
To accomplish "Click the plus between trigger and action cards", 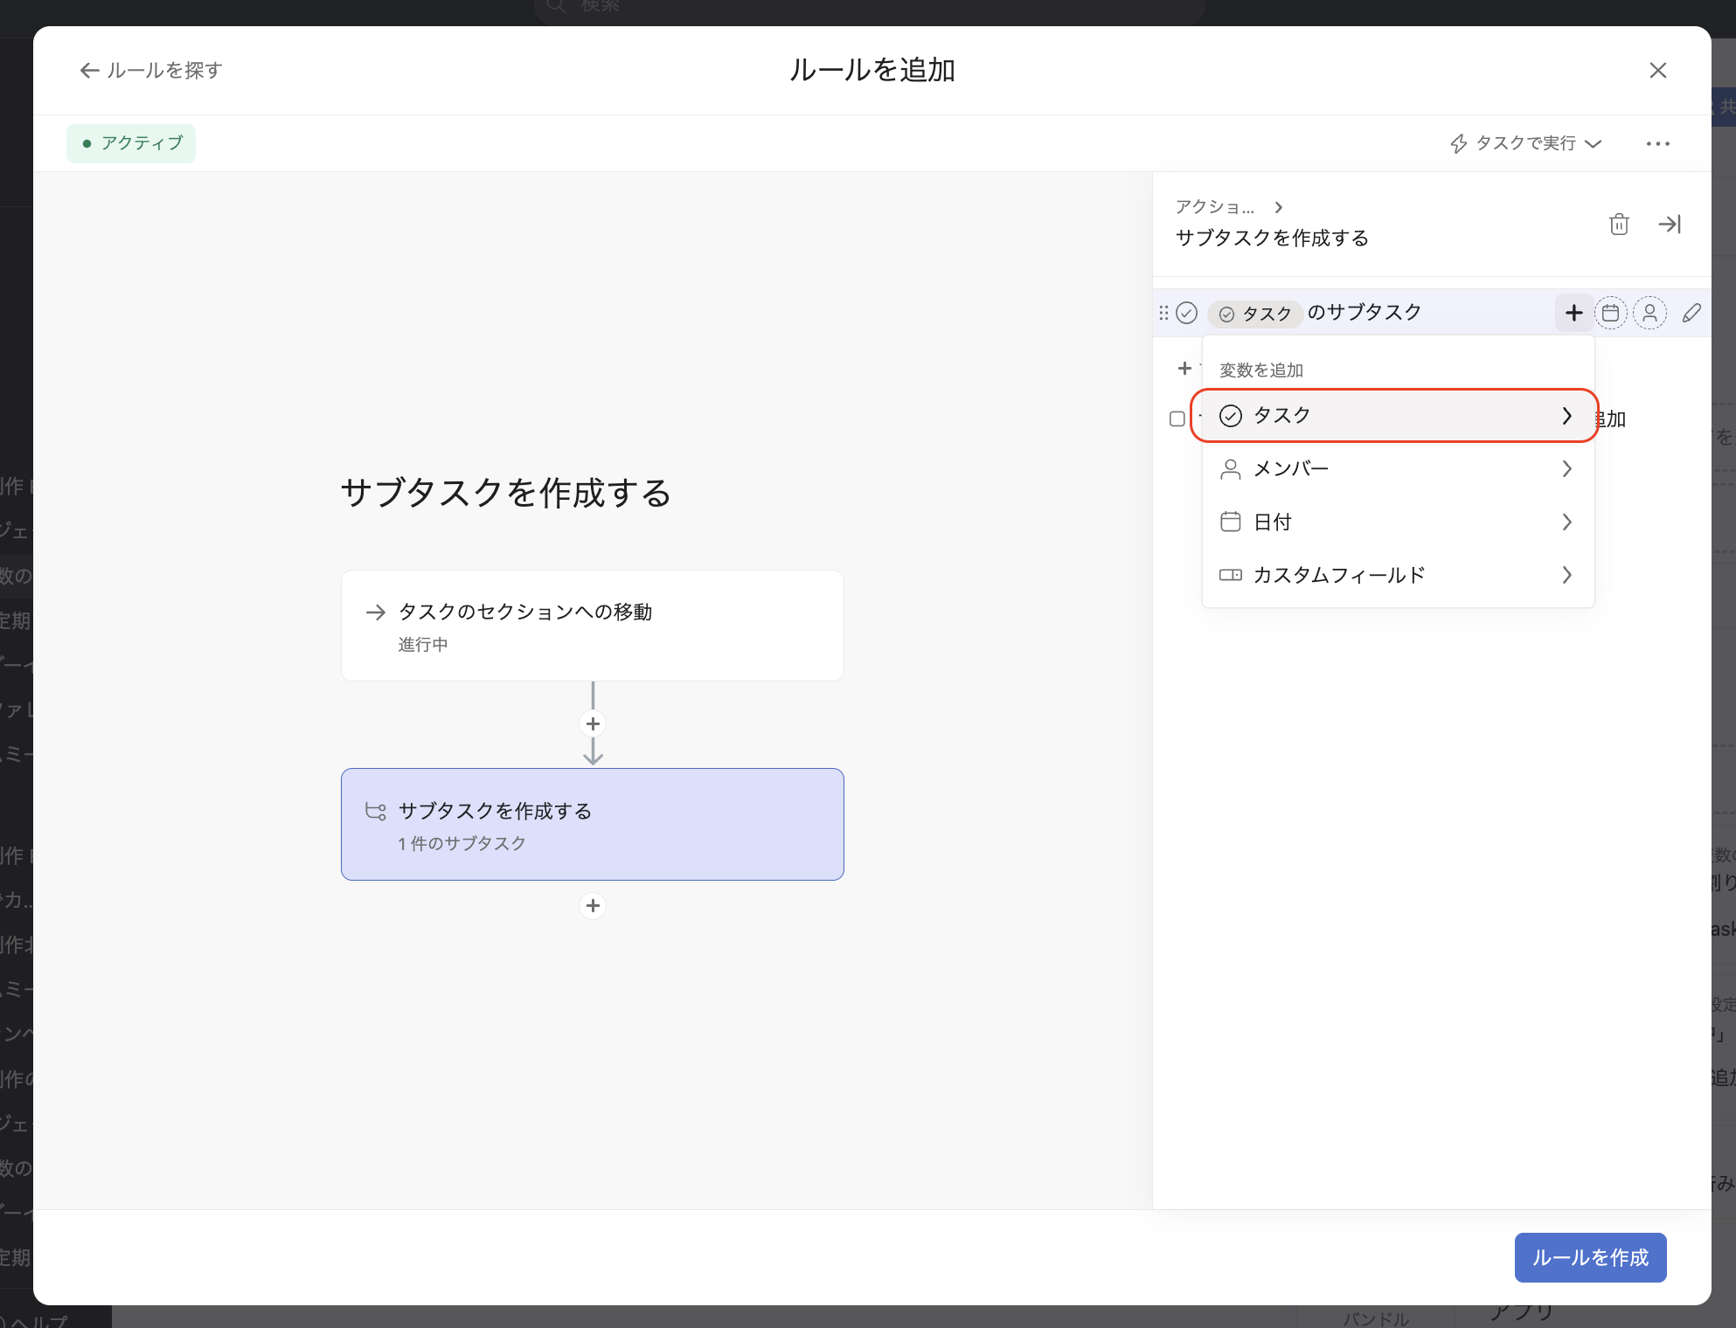I will pyautogui.click(x=593, y=723).
